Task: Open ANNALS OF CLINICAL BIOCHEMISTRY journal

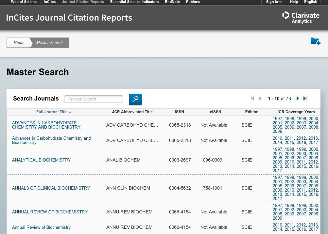Action: point(51,188)
